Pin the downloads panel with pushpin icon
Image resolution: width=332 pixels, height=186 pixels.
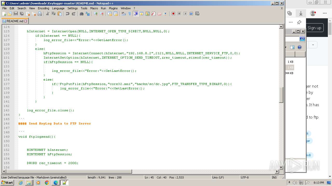click(299, 22)
